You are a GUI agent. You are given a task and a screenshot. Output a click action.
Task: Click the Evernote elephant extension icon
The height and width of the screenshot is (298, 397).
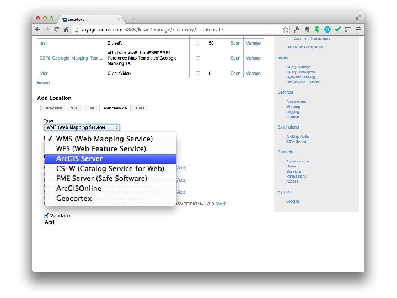click(x=307, y=29)
